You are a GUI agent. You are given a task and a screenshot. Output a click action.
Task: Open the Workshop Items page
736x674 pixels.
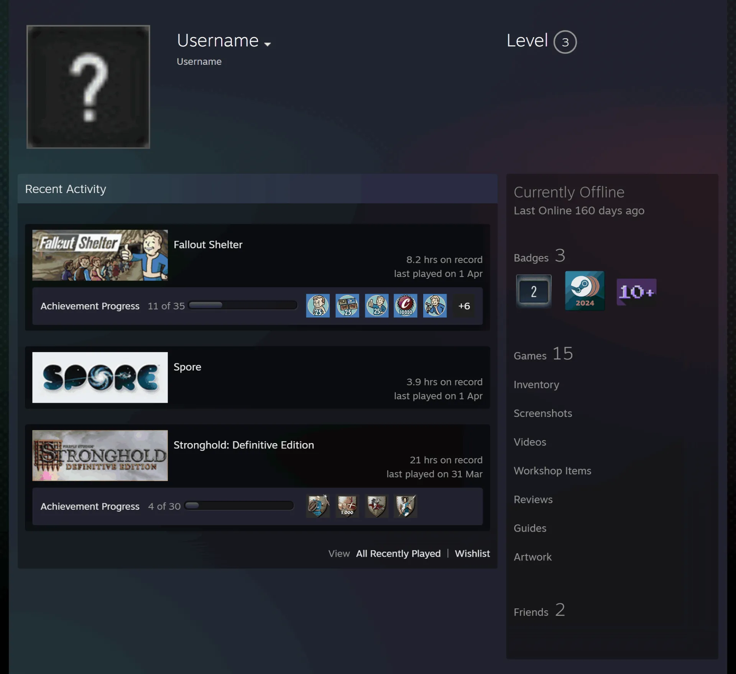click(x=552, y=471)
